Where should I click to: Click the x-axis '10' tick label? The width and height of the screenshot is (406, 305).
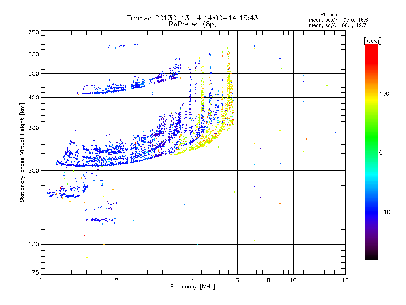pos(293,280)
